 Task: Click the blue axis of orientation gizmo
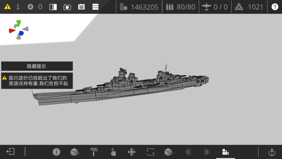pos(21,33)
